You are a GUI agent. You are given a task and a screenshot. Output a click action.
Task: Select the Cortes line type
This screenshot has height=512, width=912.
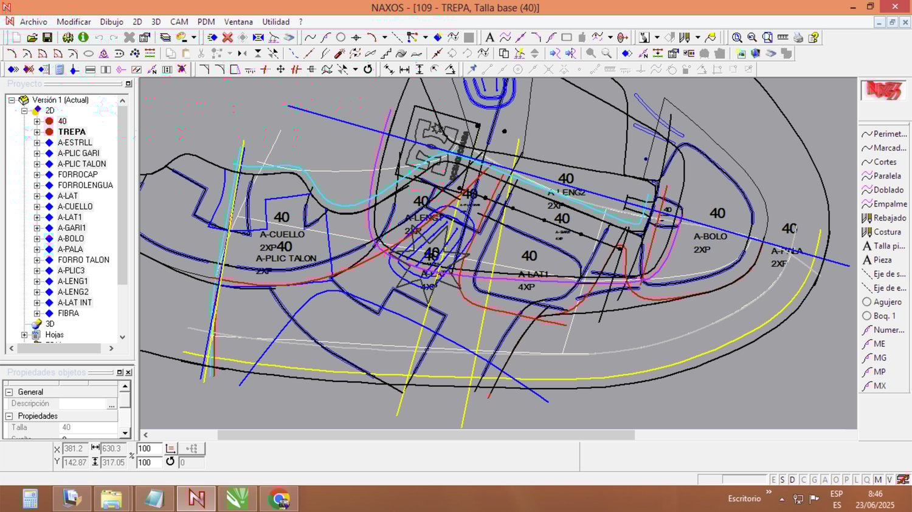(879, 162)
